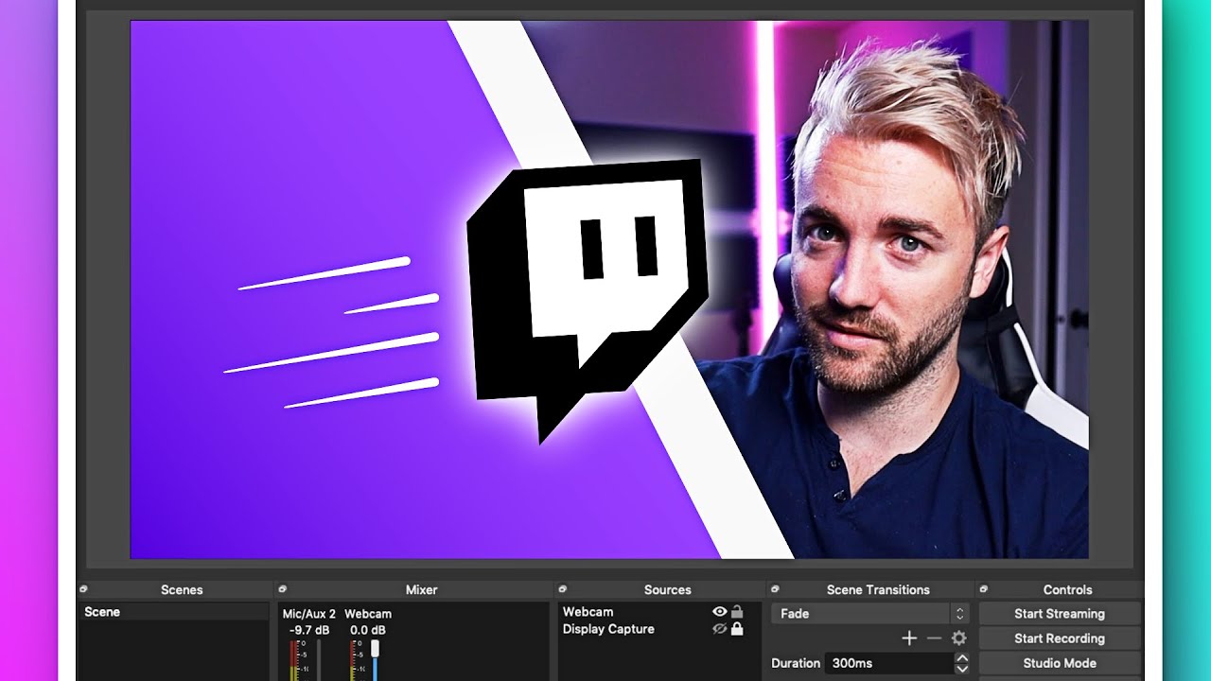Image resolution: width=1211 pixels, height=681 pixels.
Task: Click Start Recording
Action: pyautogui.click(x=1060, y=638)
